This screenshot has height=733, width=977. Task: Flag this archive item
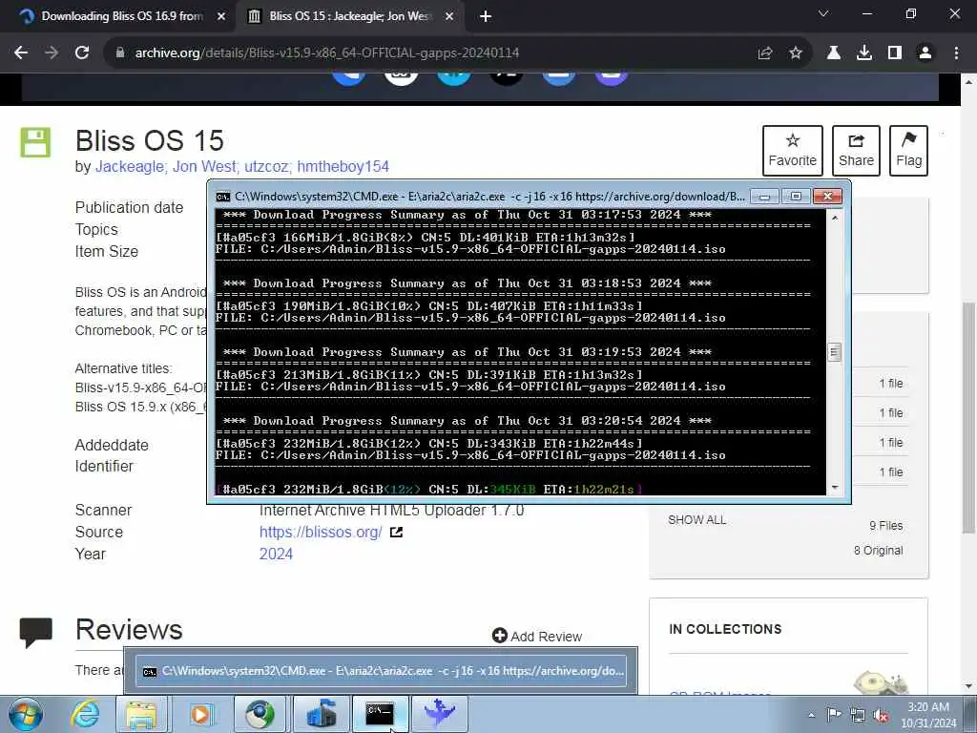[x=908, y=151]
